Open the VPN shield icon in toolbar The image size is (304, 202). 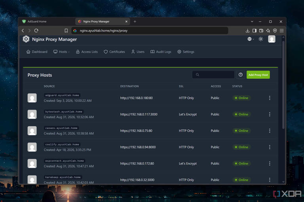click(x=275, y=30)
